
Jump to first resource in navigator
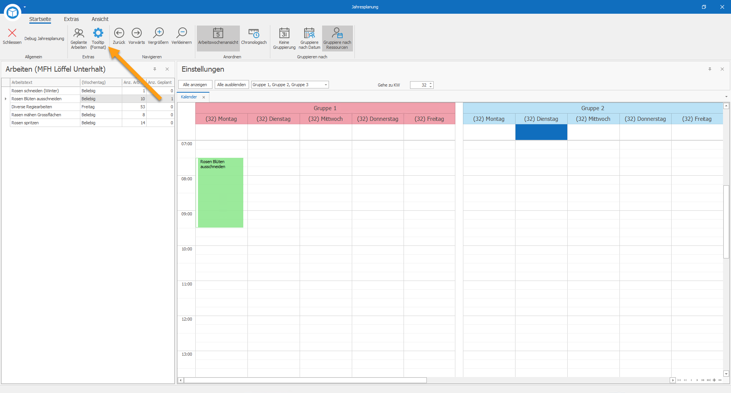679,380
